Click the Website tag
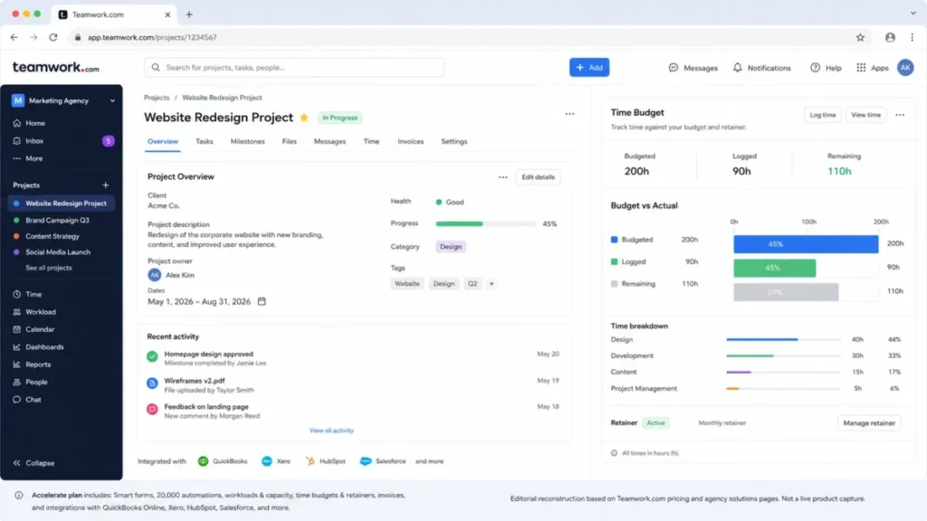The height and width of the screenshot is (521, 927). [x=407, y=283]
